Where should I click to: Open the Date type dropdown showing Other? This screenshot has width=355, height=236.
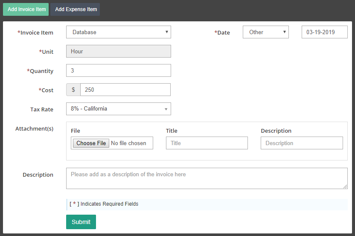coord(265,32)
